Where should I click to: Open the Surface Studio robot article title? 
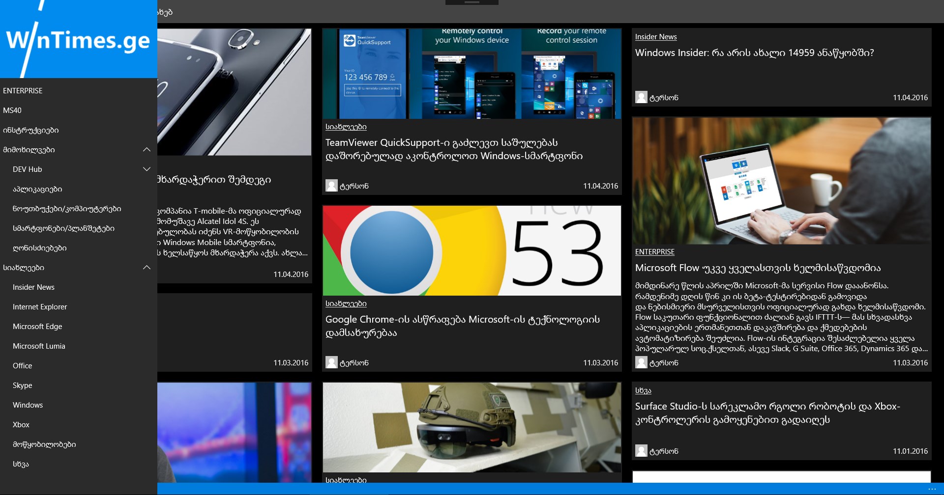click(x=767, y=413)
